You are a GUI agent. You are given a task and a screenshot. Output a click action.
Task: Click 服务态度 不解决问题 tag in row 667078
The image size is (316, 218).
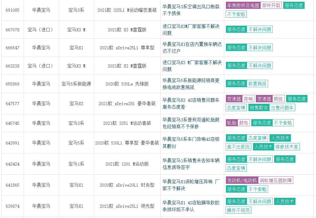pyautogui.click(x=249, y=29)
